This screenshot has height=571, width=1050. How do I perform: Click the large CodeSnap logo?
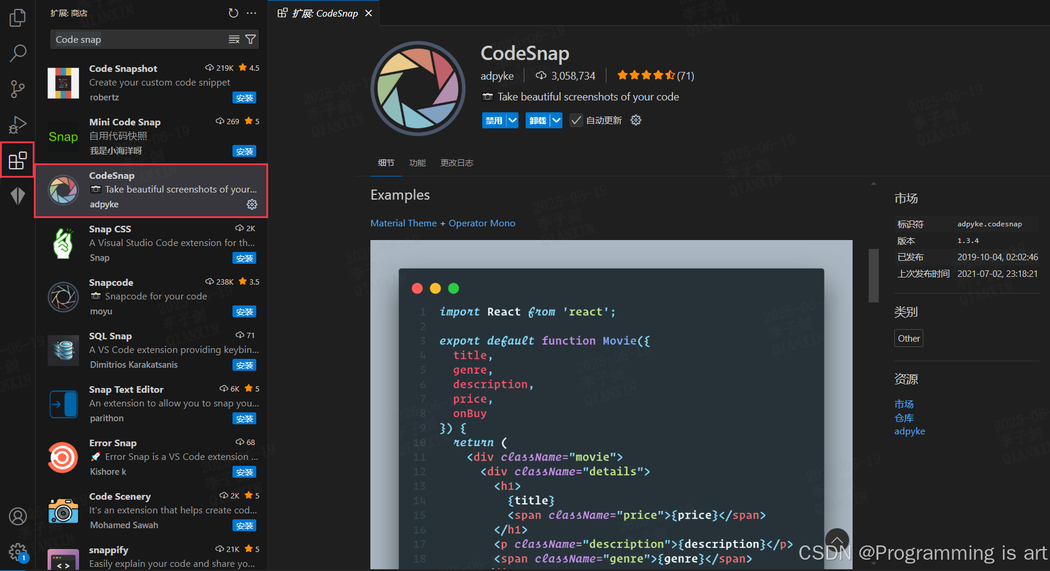pyautogui.click(x=418, y=89)
